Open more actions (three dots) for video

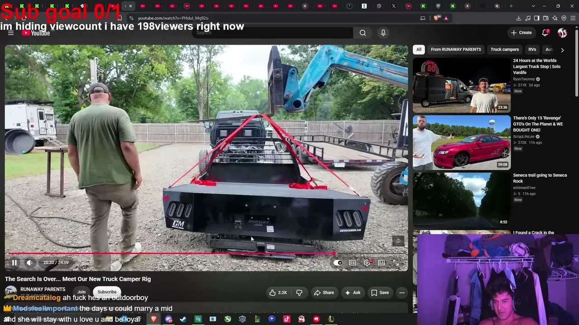pos(402,292)
